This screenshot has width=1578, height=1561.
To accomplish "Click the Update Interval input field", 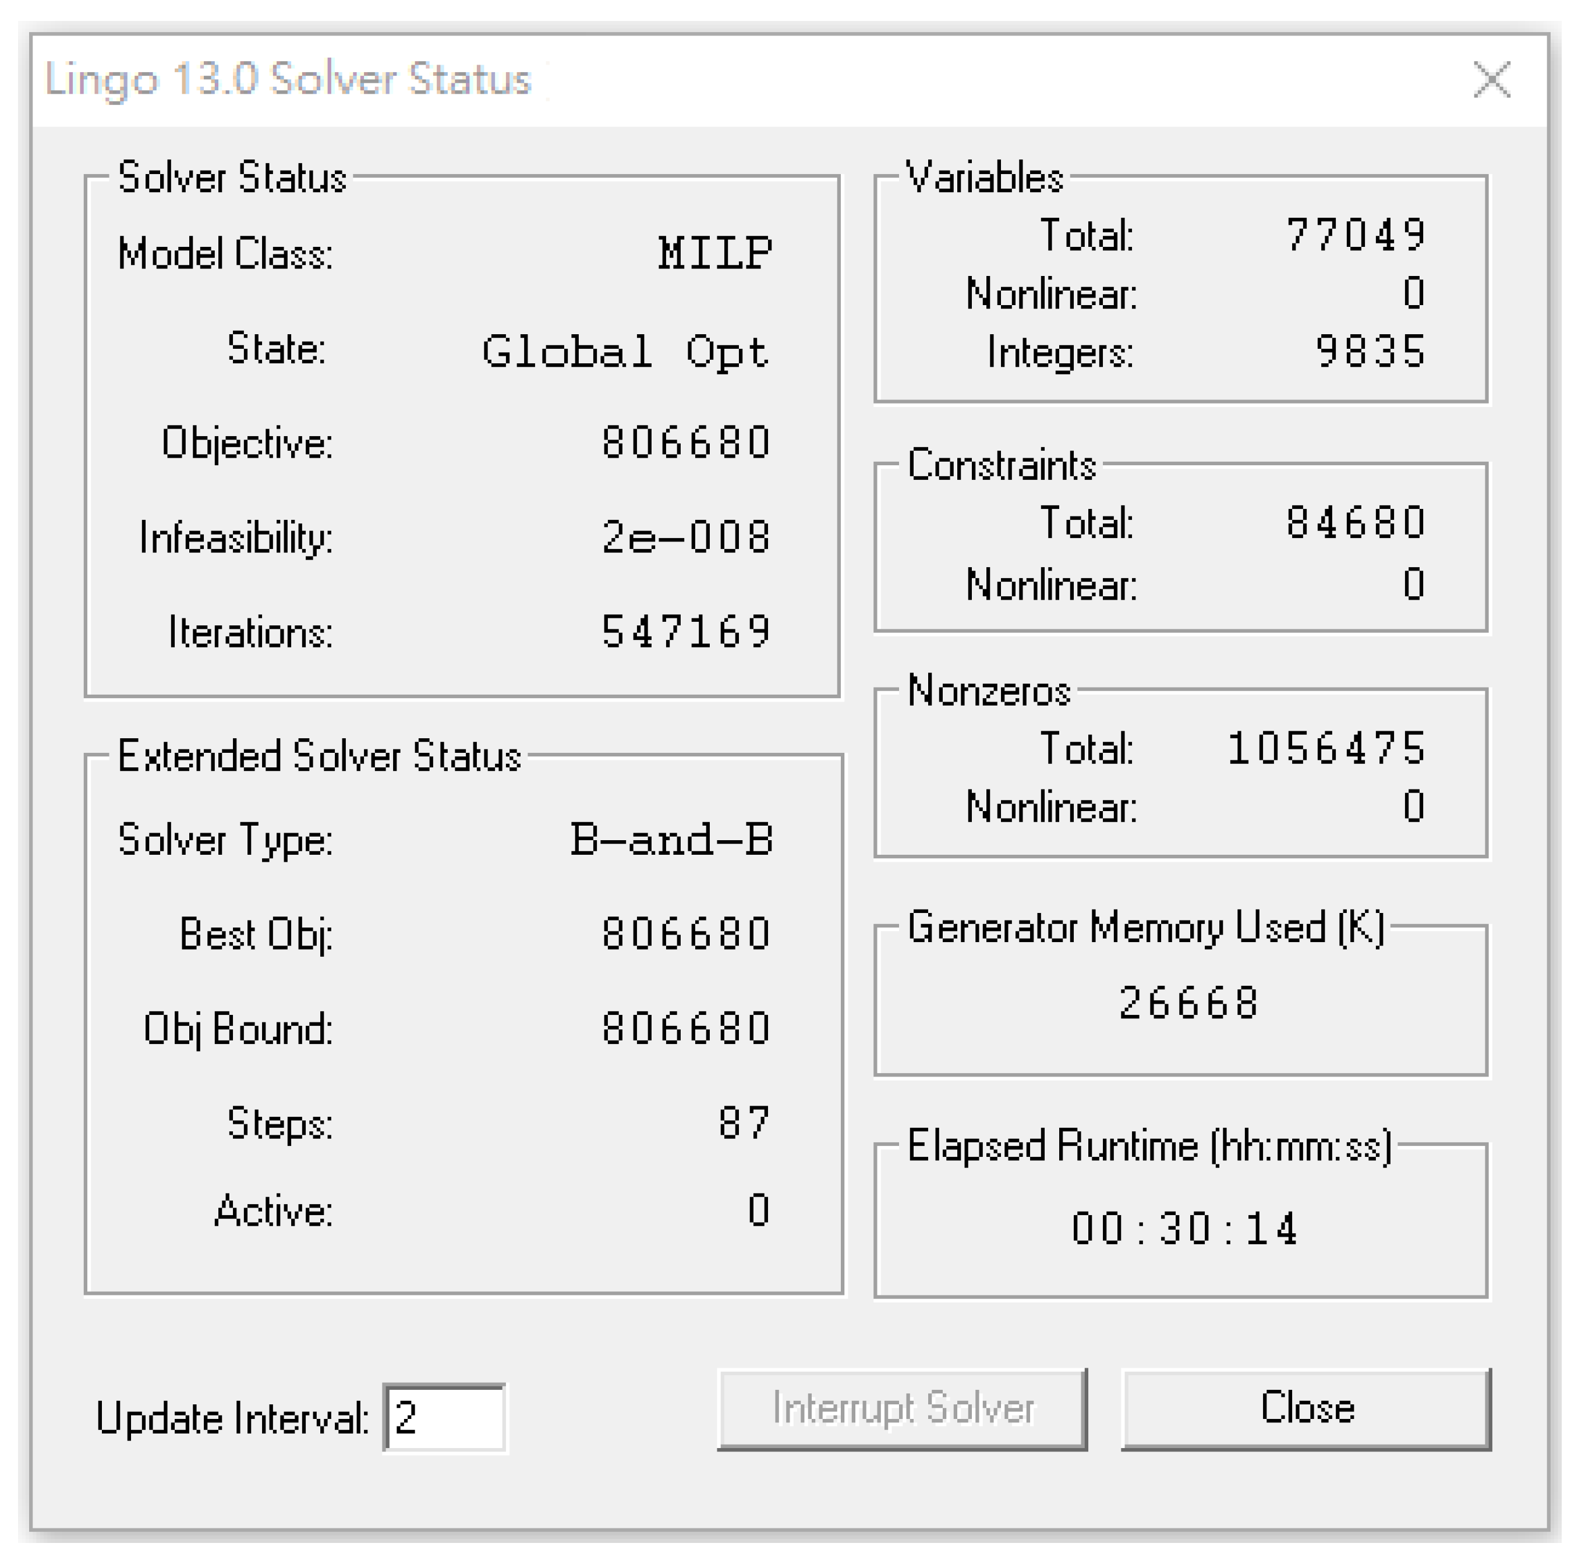I will (445, 1418).
